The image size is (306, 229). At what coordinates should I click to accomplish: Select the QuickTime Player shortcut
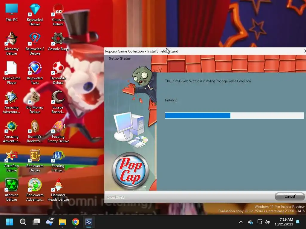pyautogui.click(x=12, y=73)
